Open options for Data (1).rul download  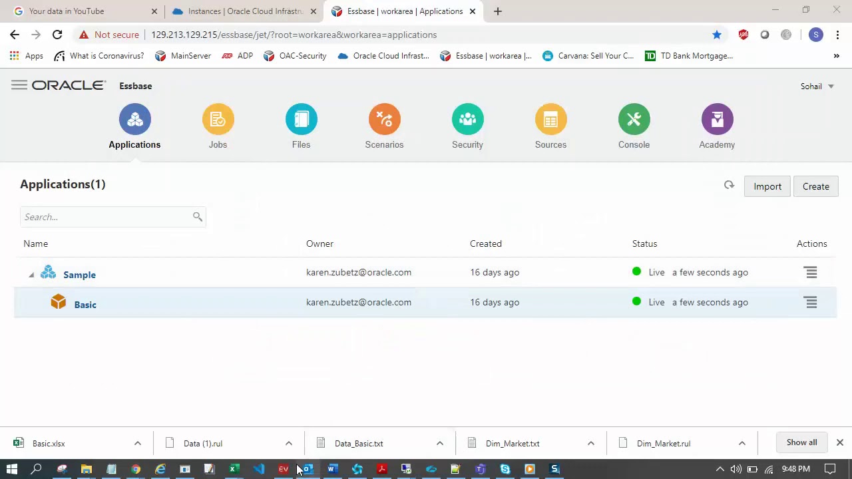pyautogui.click(x=289, y=443)
